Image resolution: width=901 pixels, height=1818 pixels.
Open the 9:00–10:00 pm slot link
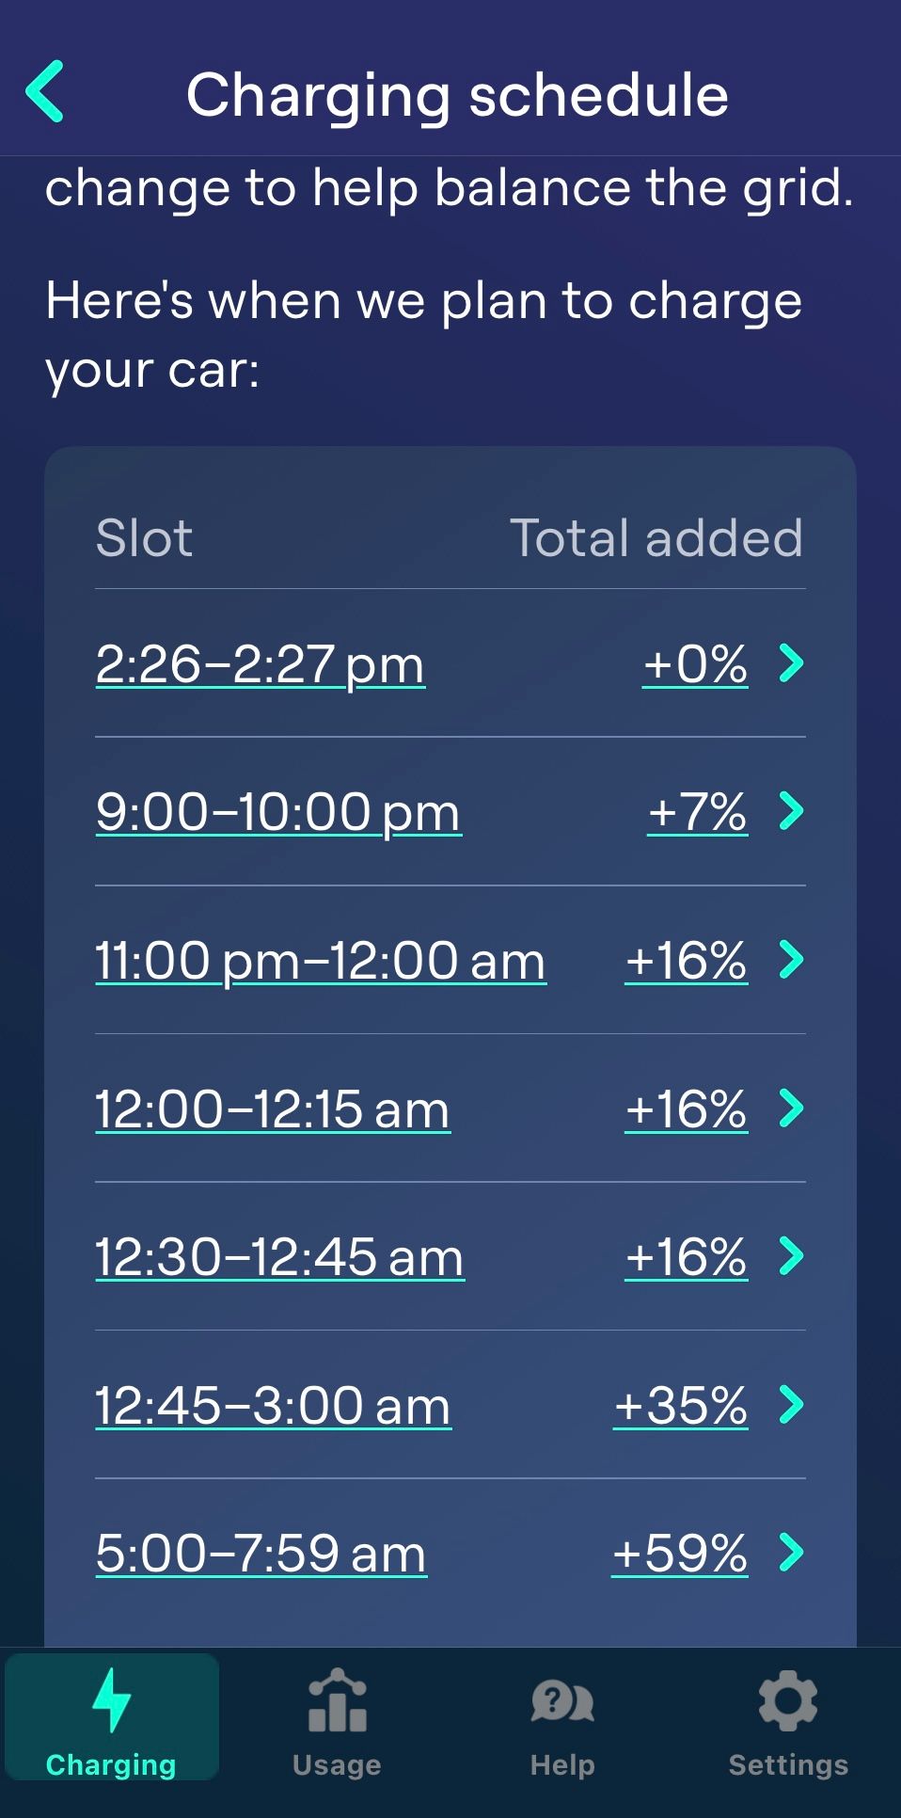click(x=277, y=813)
